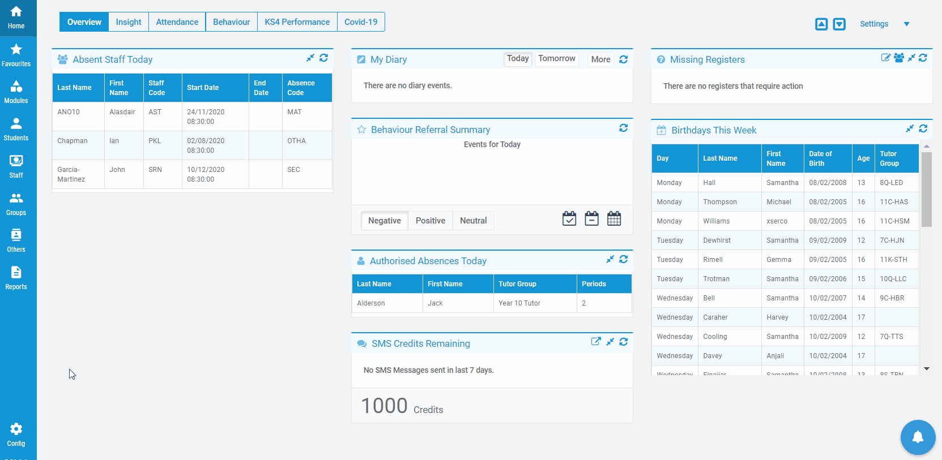Open Config gear in sidebar
Screen dimensions: 942x460
pos(16,435)
